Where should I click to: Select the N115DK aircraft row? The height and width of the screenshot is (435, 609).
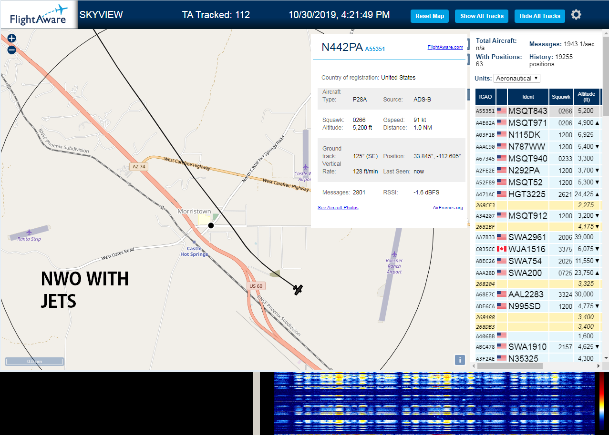tap(538, 134)
